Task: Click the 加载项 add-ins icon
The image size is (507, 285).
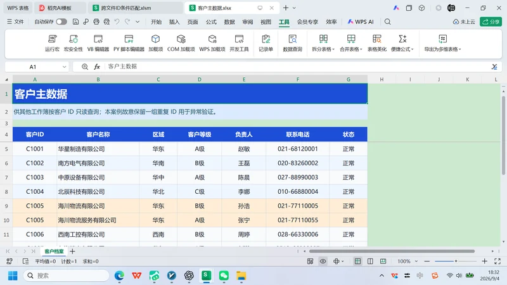Action: point(155,43)
